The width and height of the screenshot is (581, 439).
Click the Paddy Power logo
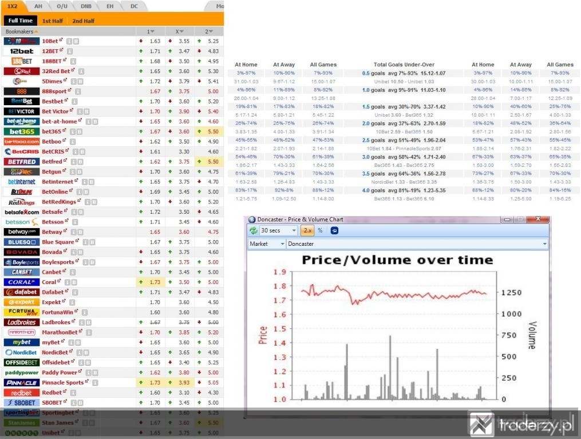[x=22, y=372]
